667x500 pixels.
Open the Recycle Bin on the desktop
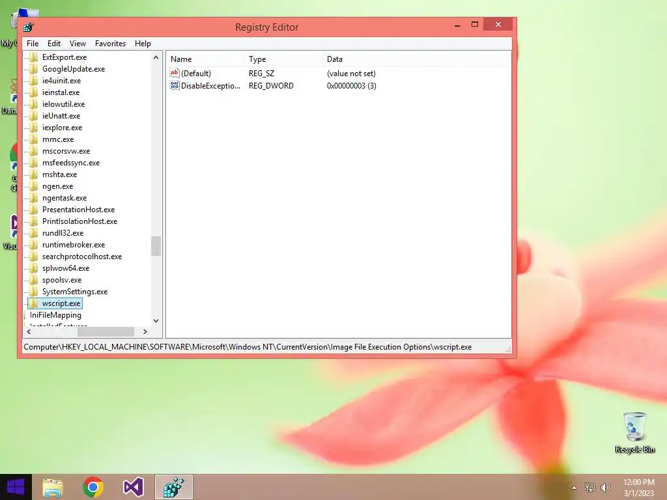coord(634,432)
